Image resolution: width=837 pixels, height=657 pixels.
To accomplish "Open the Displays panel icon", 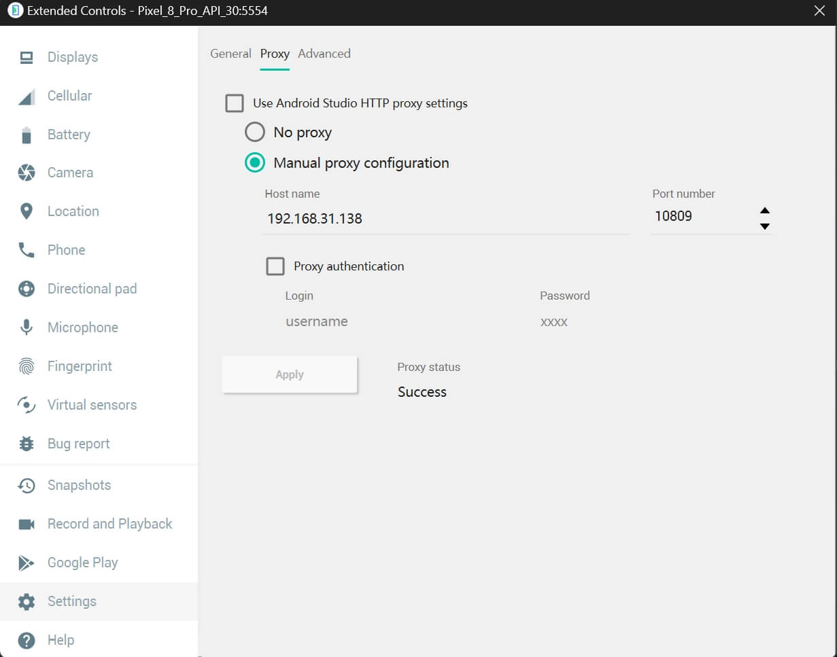I will (27, 58).
